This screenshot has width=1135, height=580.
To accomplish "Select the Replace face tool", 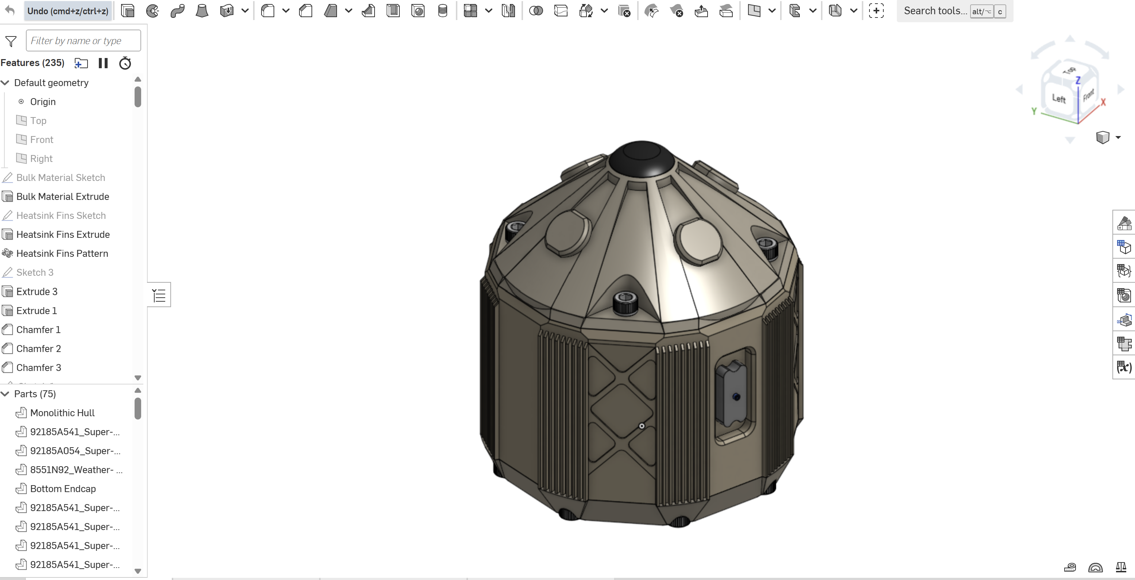I will (726, 11).
